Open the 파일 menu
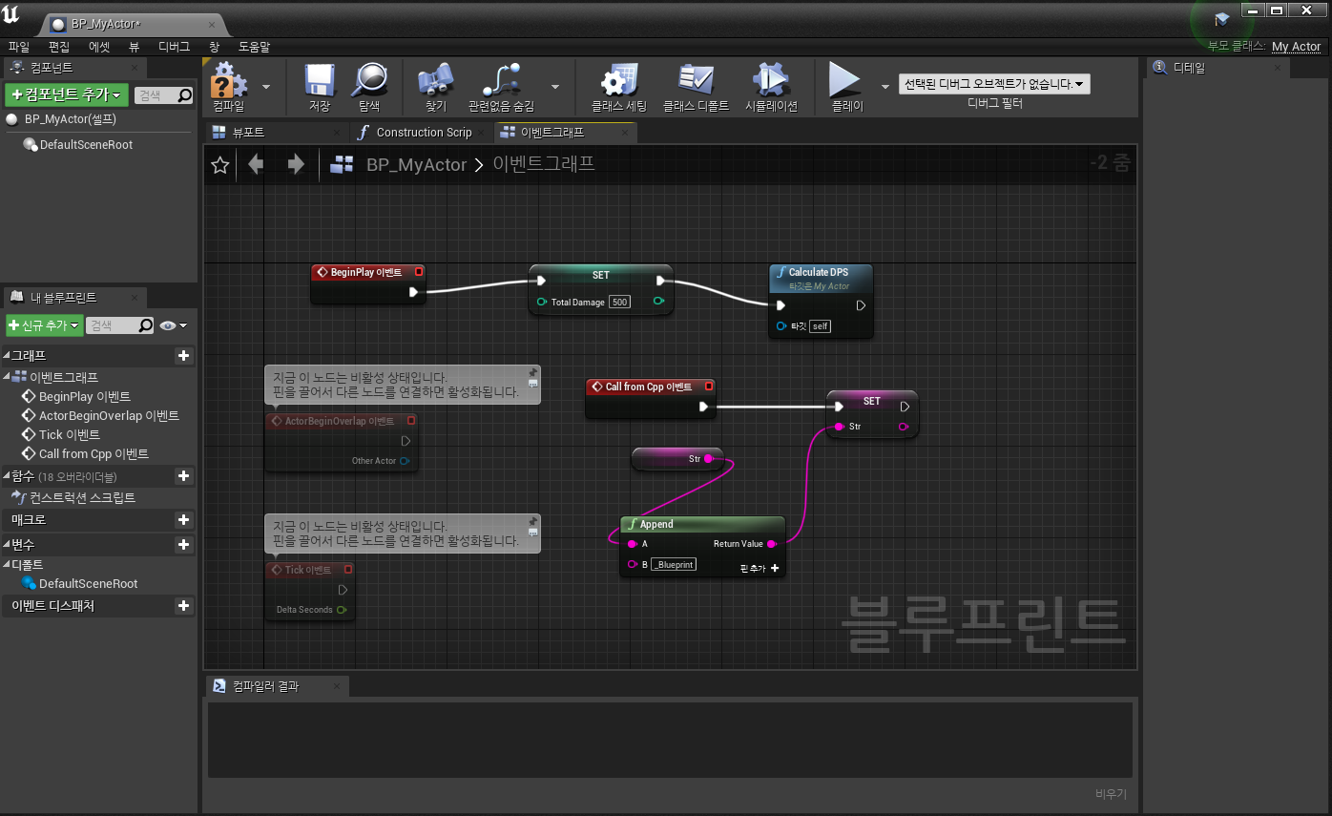Viewport: 1332px width, 816px height. tap(18, 46)
